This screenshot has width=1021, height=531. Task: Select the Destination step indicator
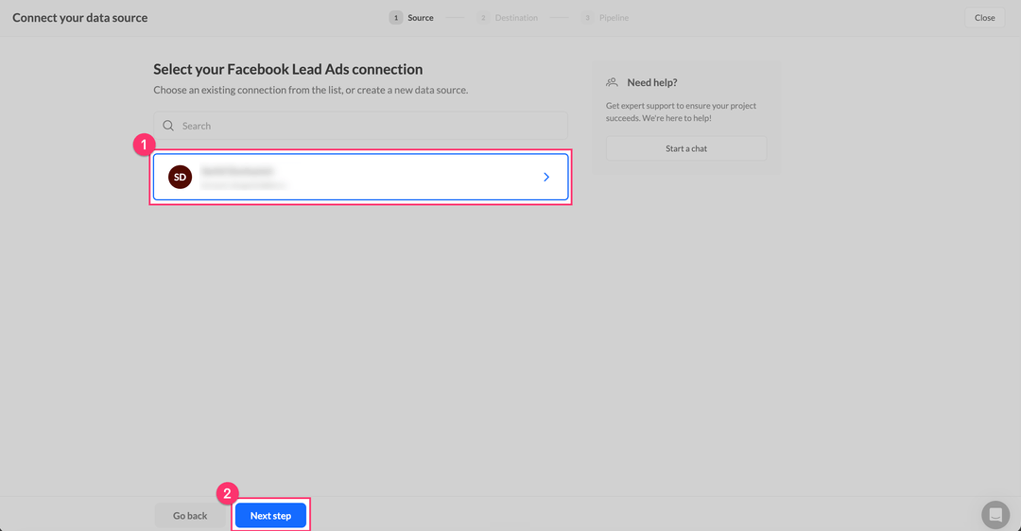pos(508,18)
